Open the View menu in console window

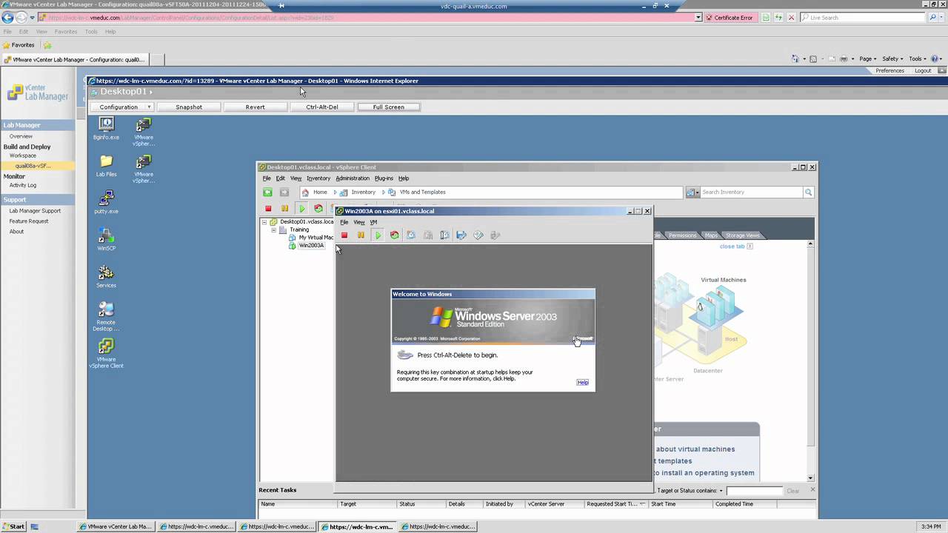tap(358, 222)
